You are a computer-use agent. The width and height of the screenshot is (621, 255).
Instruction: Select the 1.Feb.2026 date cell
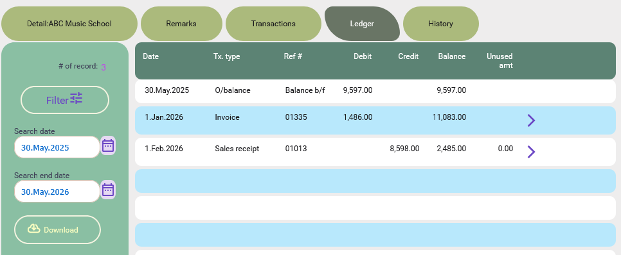pyautogui.click(x=163, y=149)
